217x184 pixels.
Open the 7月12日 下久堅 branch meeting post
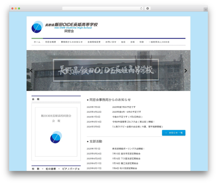(126, 158)
